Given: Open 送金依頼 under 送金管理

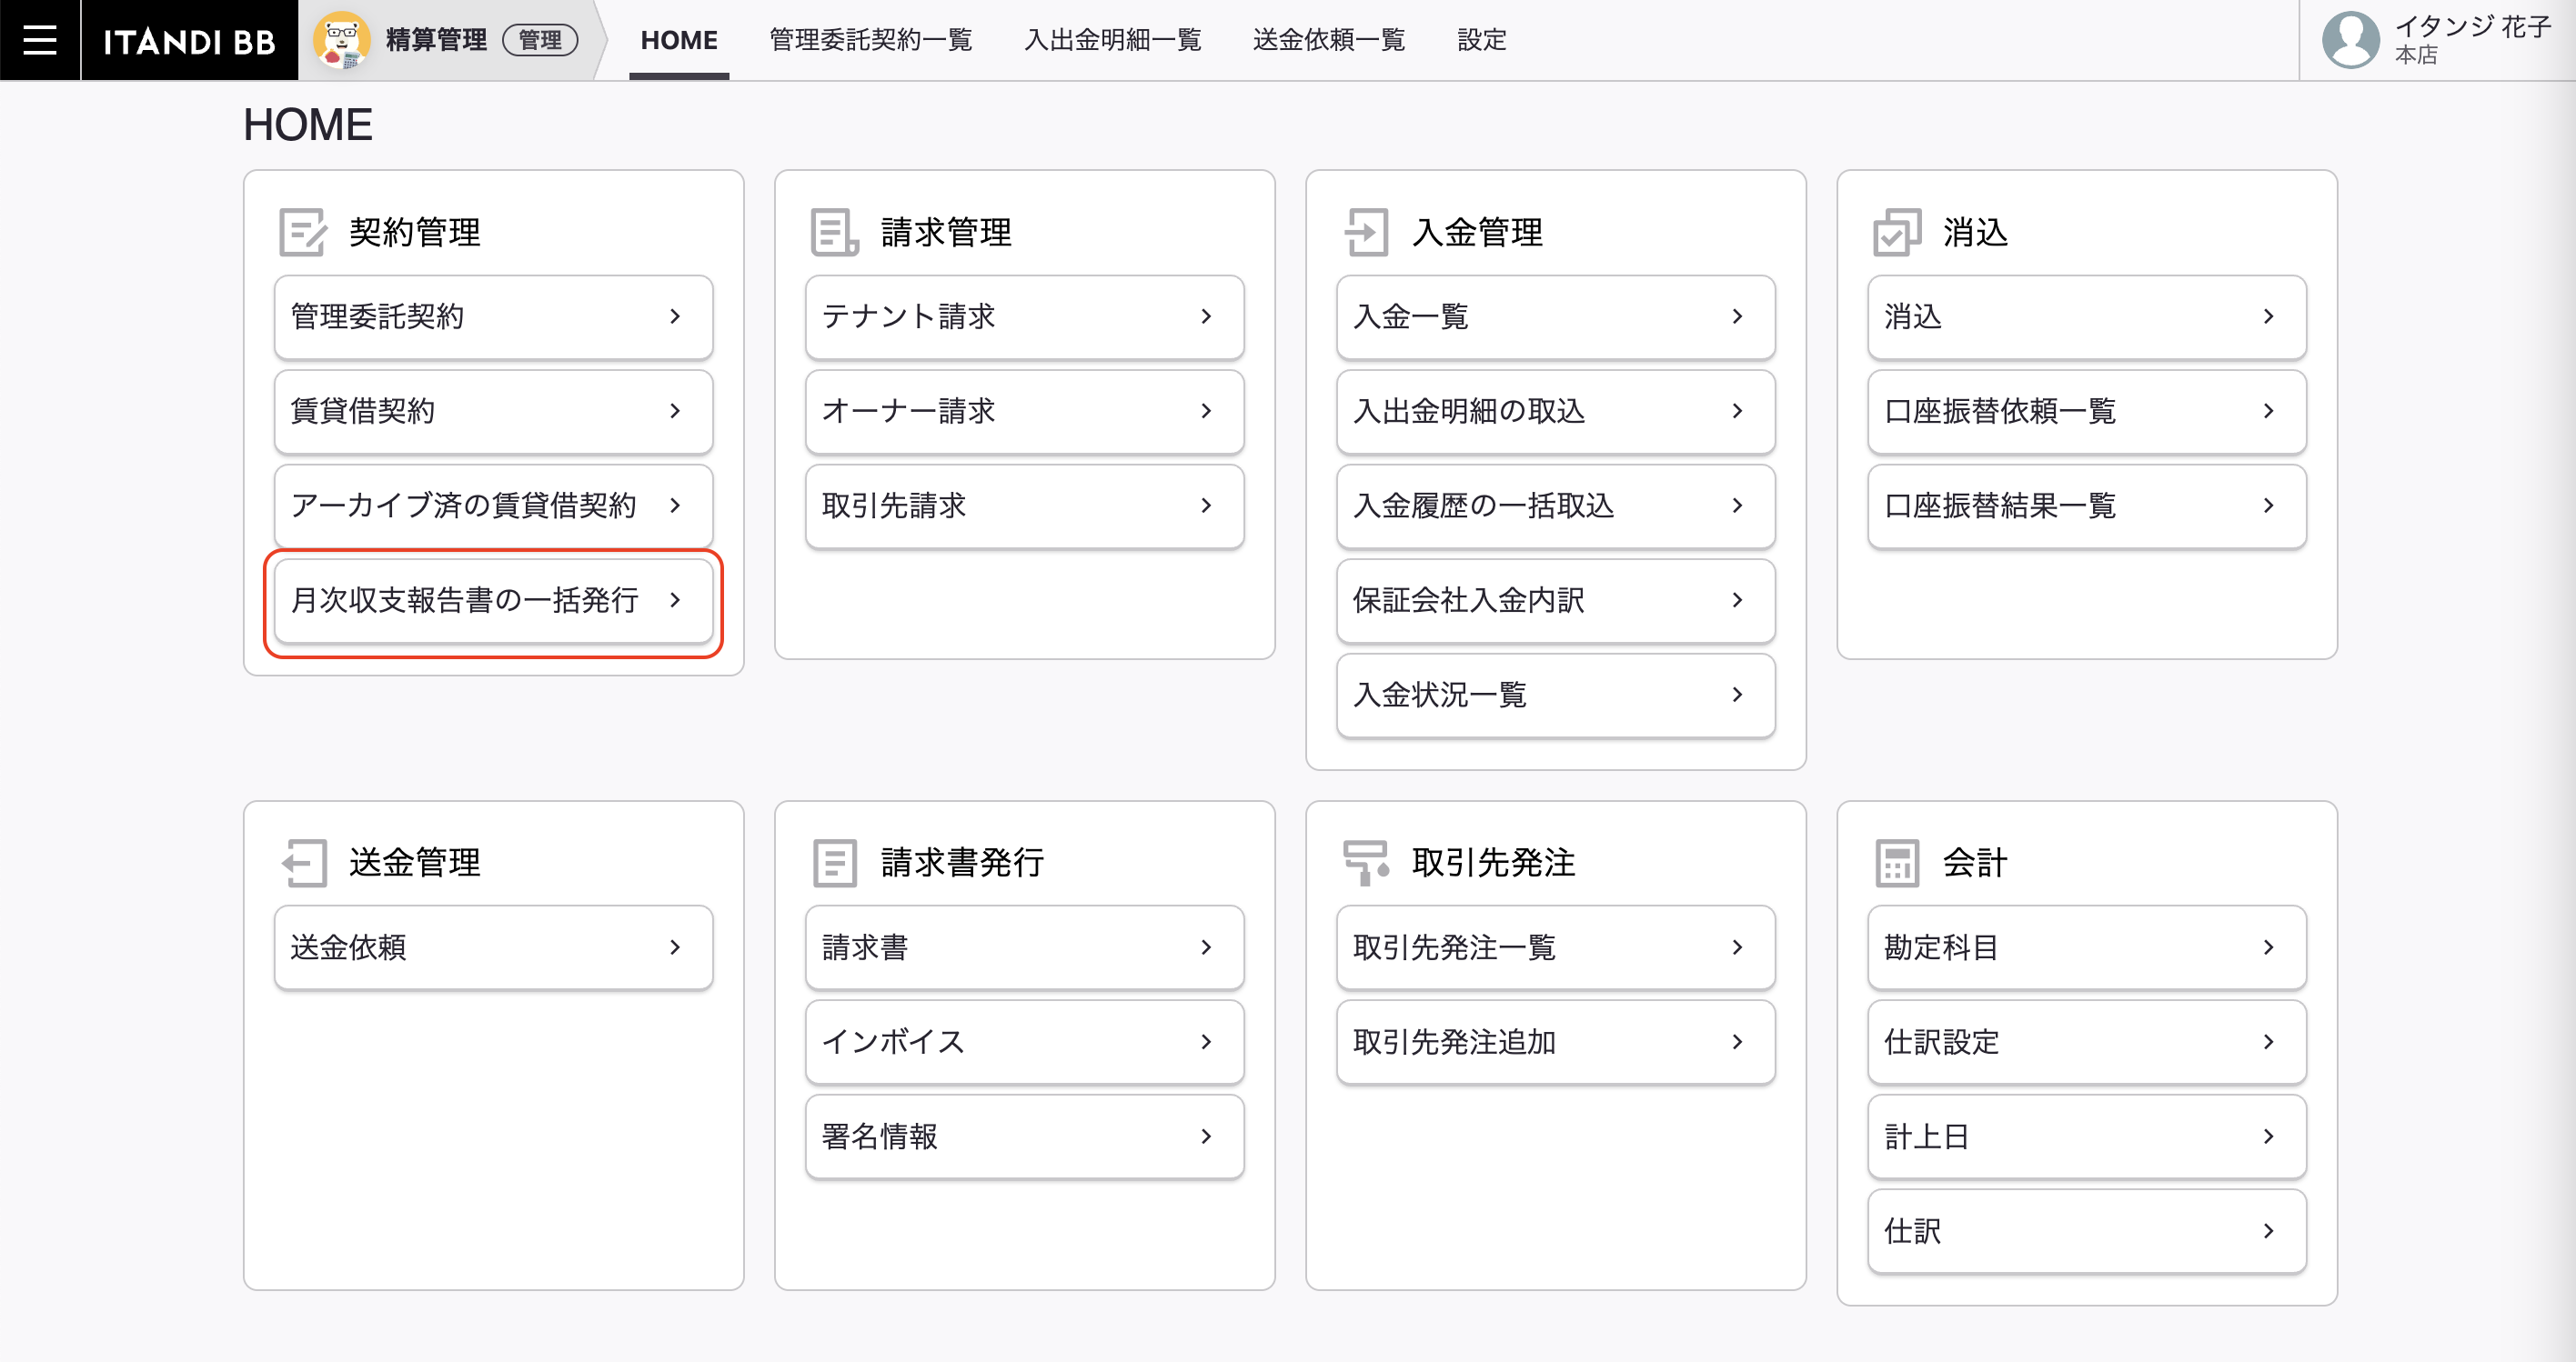Looking at the screenshot, I should coord(494,946).
